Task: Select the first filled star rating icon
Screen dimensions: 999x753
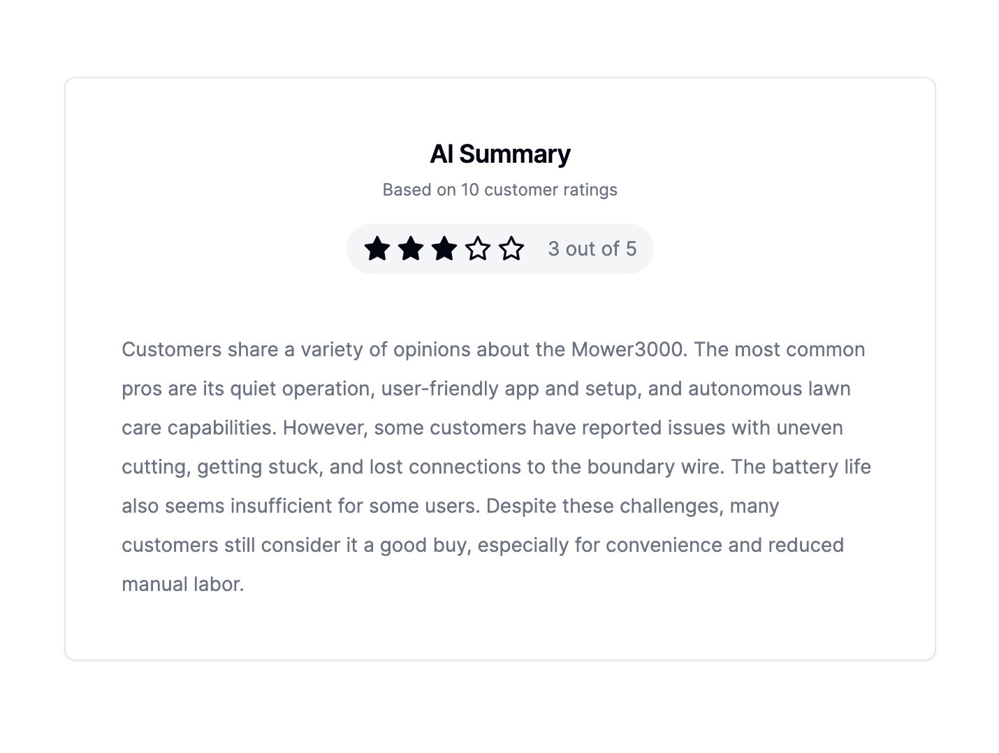Action: point(377,248)
